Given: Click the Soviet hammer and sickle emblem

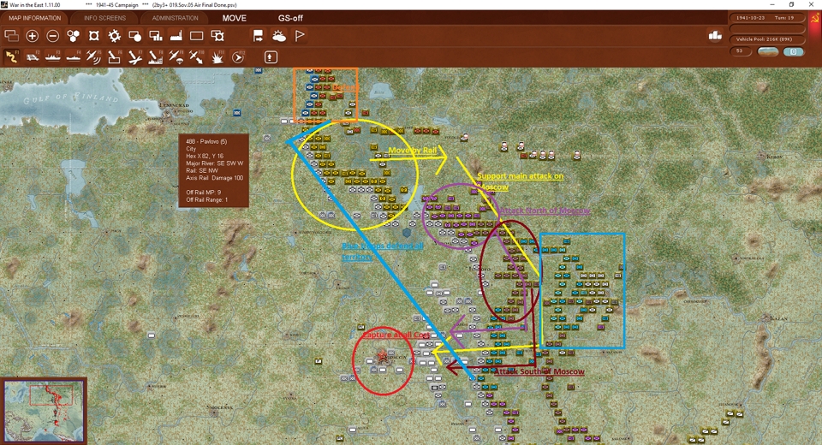Looking at the screenshot, I should click(x=814, y=18).
